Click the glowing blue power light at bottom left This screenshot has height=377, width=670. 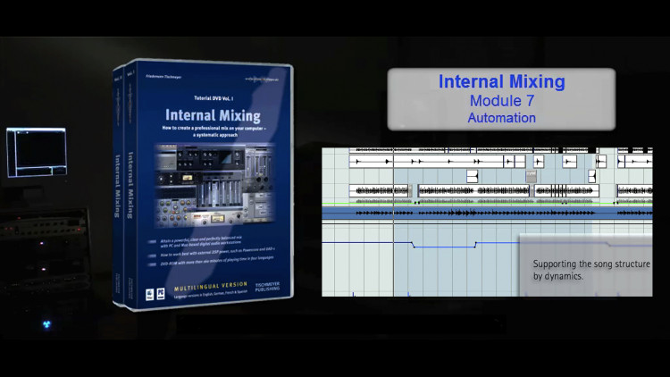pyautogui.click(x=46, y=324)
